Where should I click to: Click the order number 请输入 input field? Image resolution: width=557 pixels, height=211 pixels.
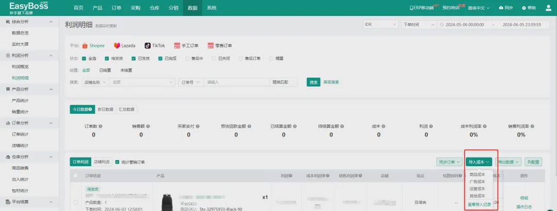pos(237,82)
